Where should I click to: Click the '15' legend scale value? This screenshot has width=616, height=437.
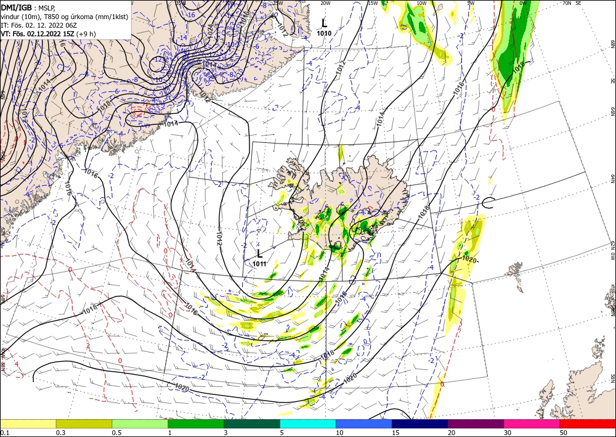(x=395, y=433)
